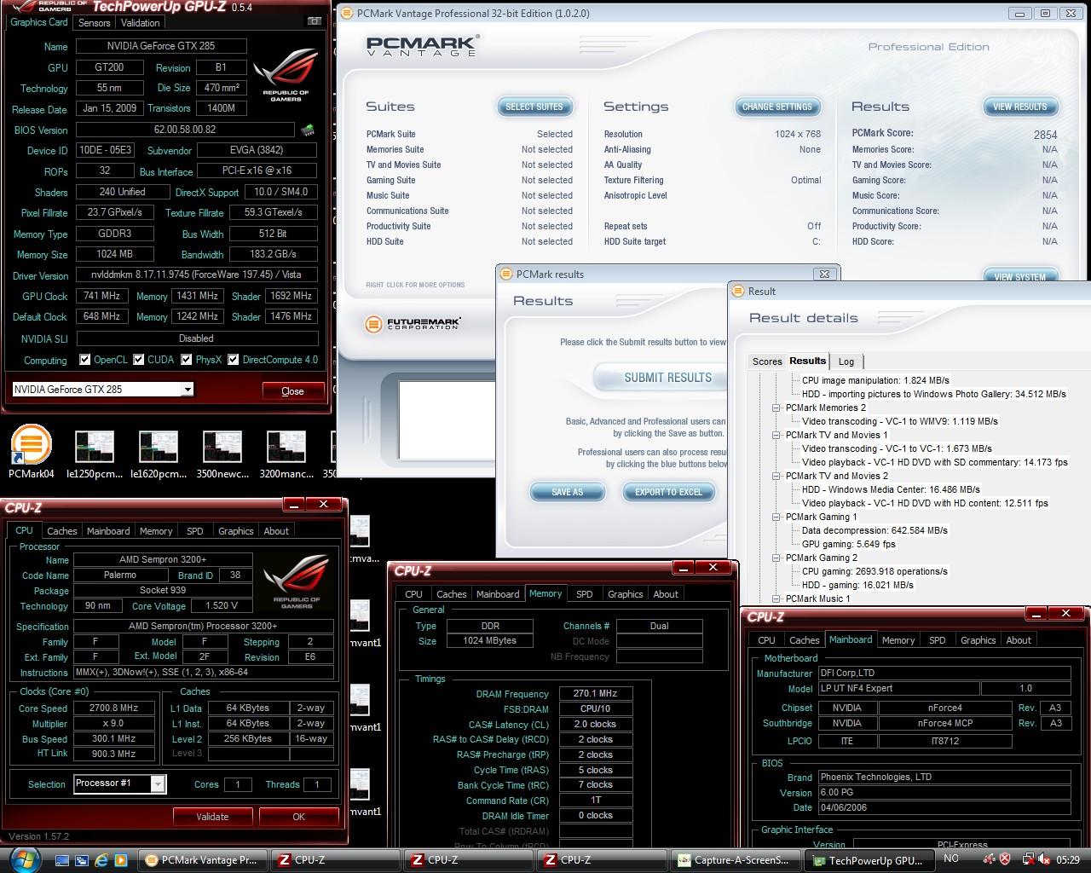Open About tab in CPU-Z processor window

[276, 531]
